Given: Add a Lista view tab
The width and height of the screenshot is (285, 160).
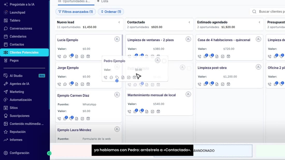Looking at the screenshot, I should 103,2.
